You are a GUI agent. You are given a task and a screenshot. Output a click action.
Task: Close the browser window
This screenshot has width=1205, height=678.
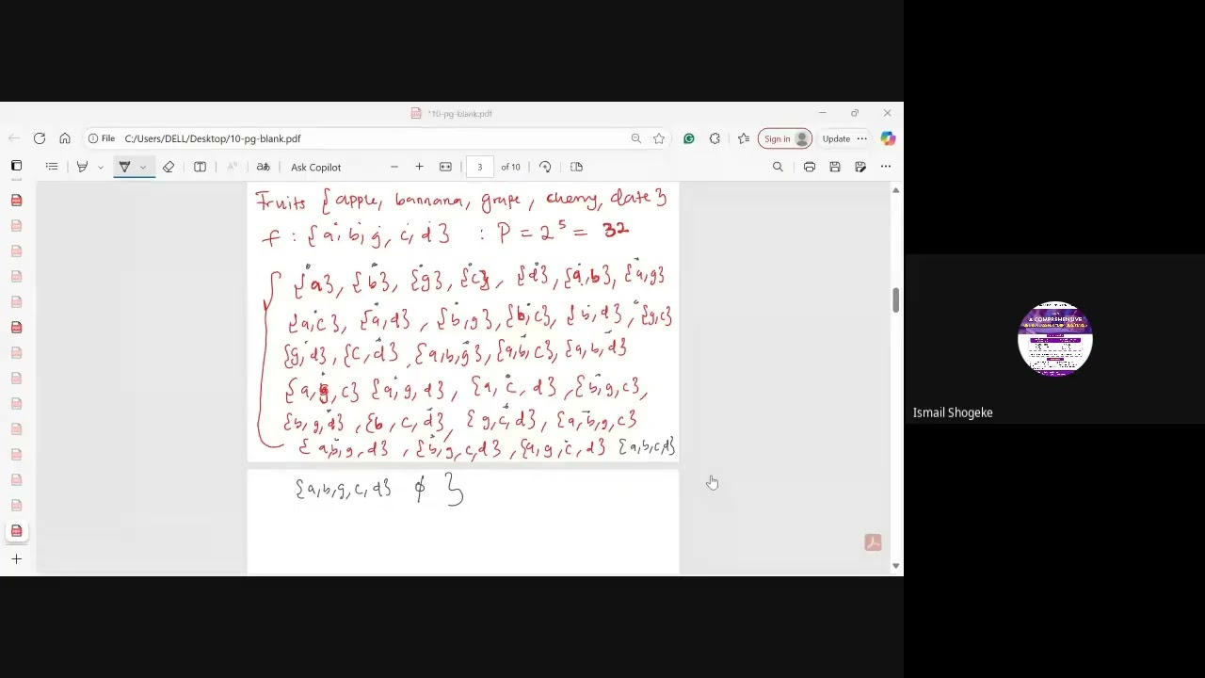(887, 113)
